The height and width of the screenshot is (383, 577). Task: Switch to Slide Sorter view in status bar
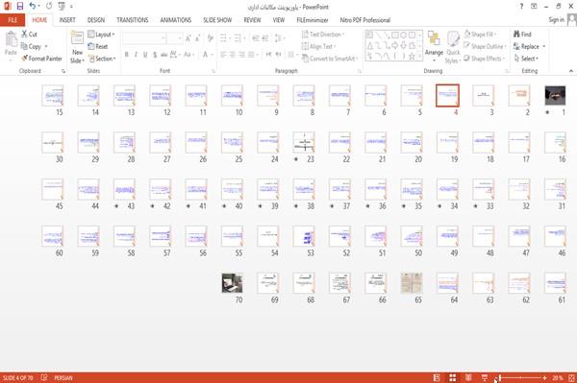click(x=453, y=377)
